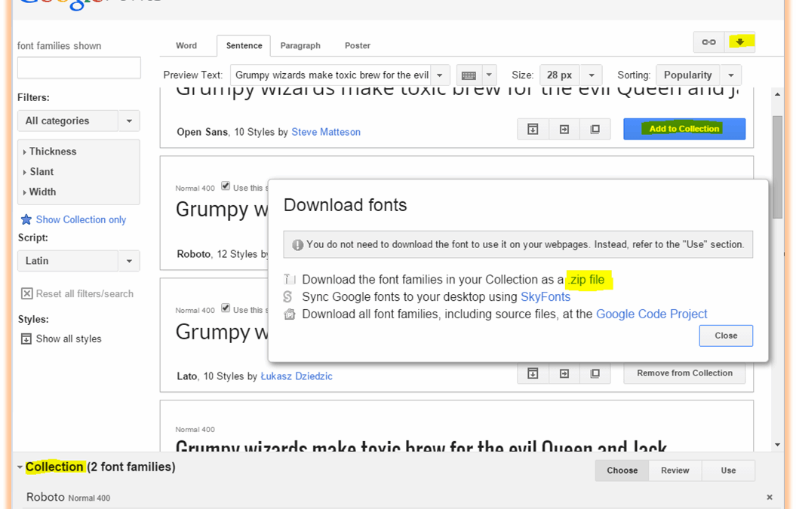
Task: Open the dropdown arrow next to the keyboard icon
Action: pyautogui.click(x=489, y=75)
